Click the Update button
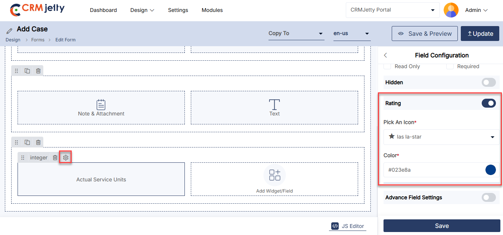The height and width of the screenshot is (235, 503). [480, 34]
